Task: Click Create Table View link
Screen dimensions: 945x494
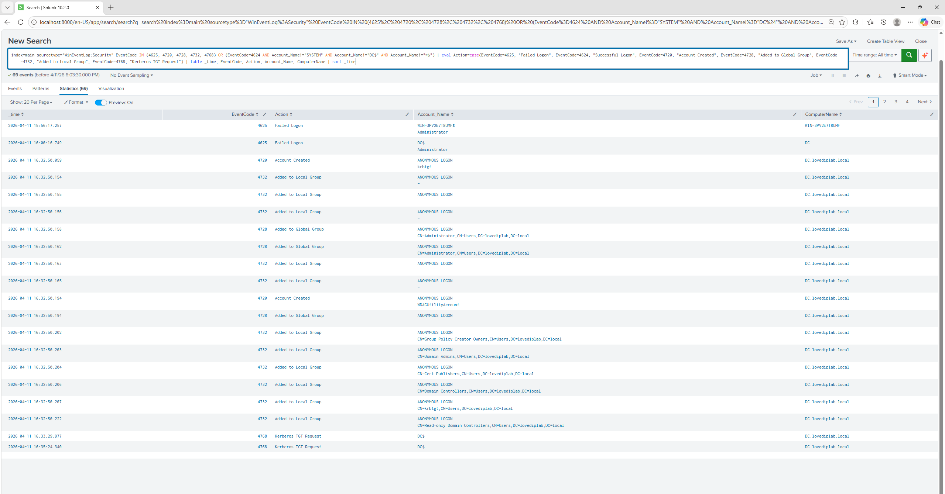Action: pyautogui.click(x=886, y=41)
